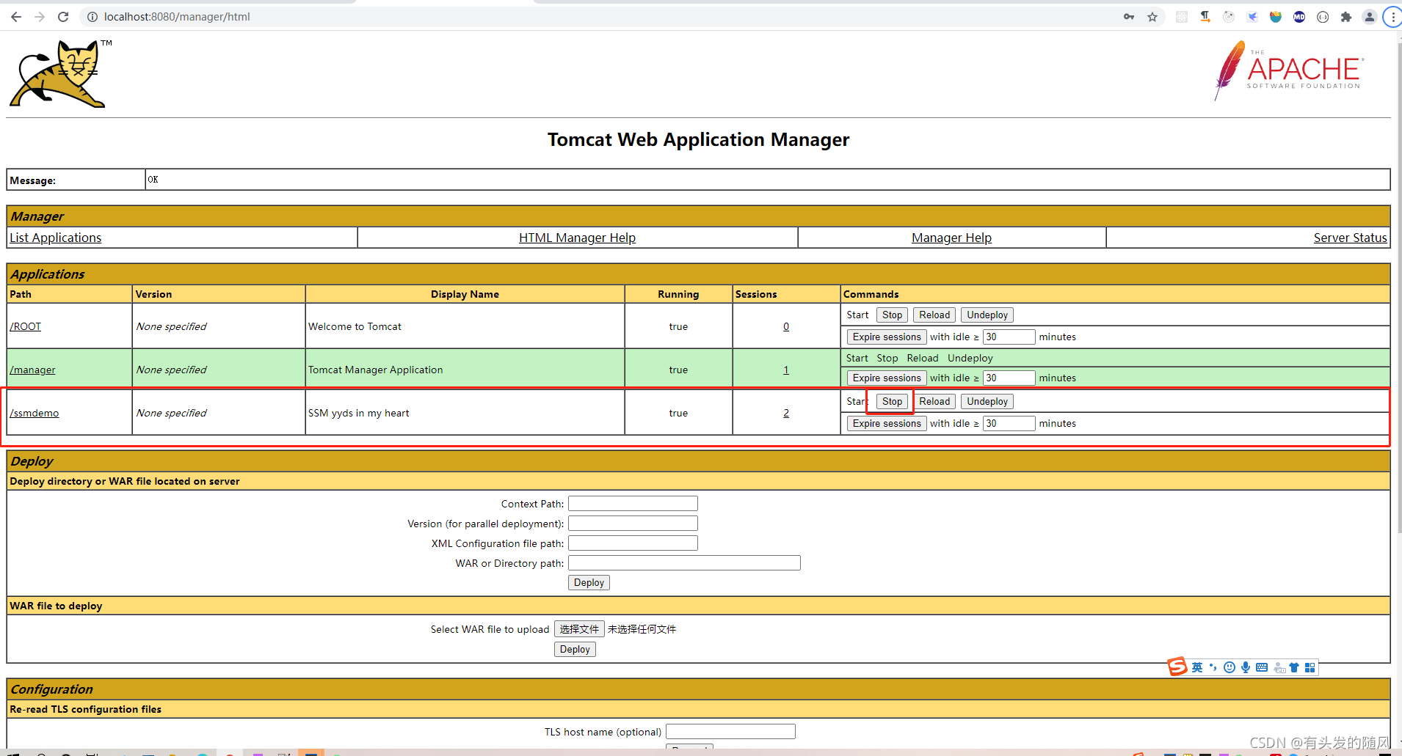Expire sessions for the /manager application
1402x756 pixels.
886,378
